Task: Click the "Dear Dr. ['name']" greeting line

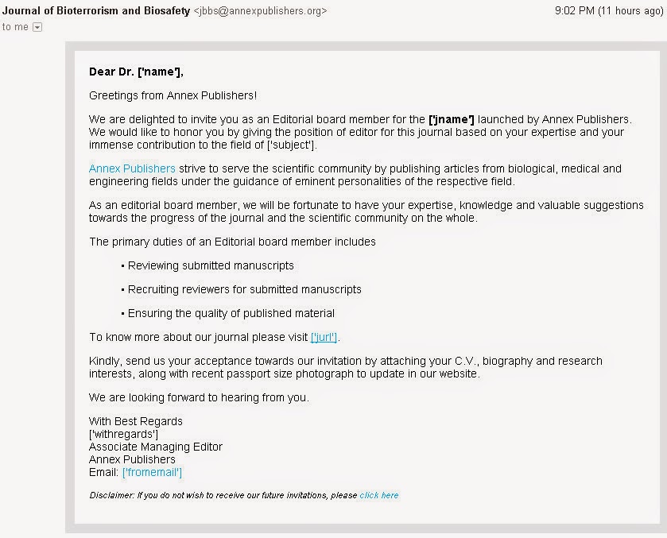Action: pos(136,72)
